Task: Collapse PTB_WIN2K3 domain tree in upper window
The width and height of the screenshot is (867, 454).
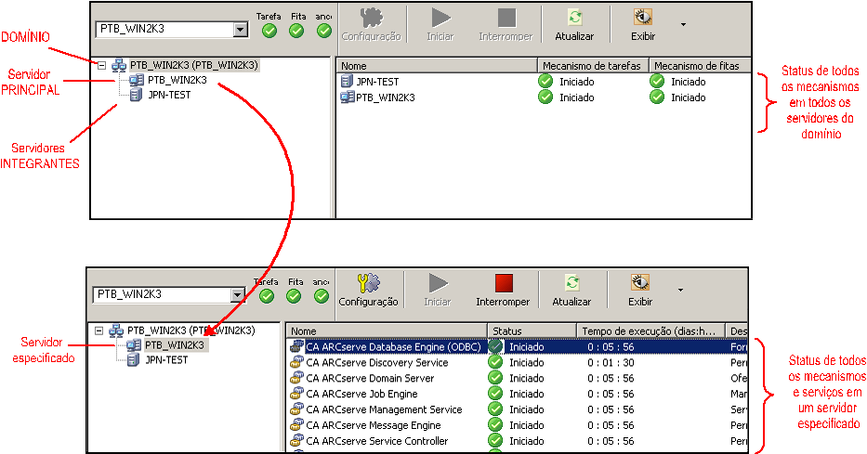Action: click(101, 65)
